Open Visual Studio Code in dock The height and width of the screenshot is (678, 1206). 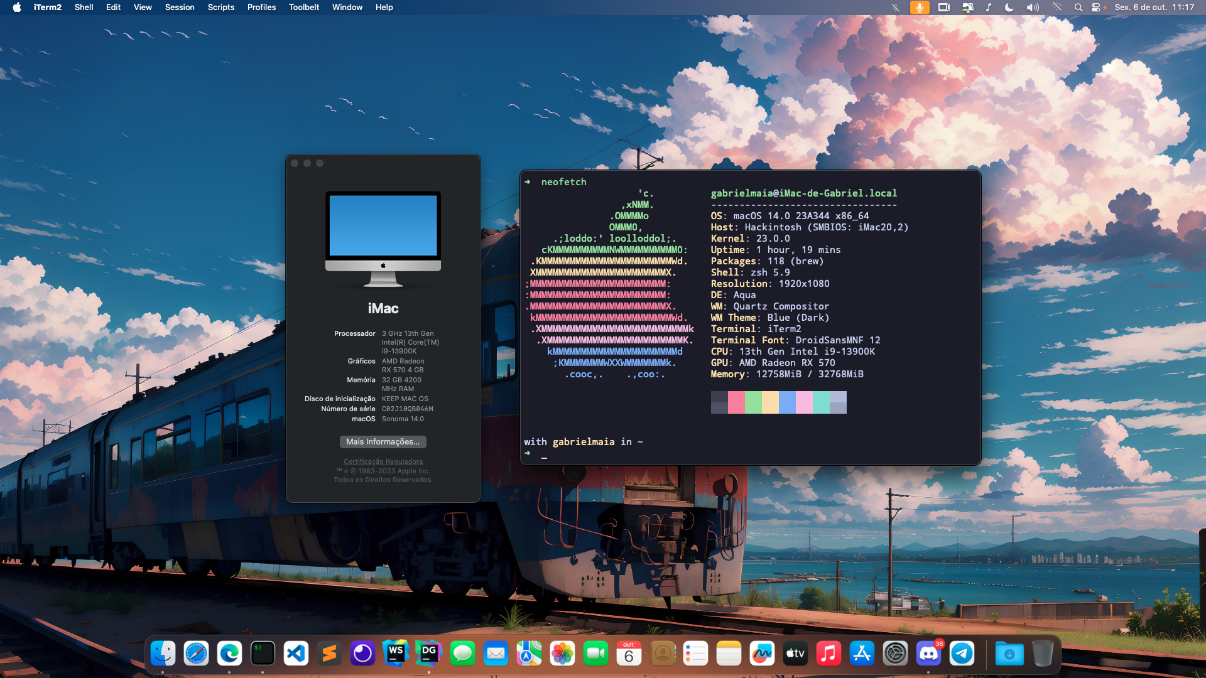click(x=296, y=654)
